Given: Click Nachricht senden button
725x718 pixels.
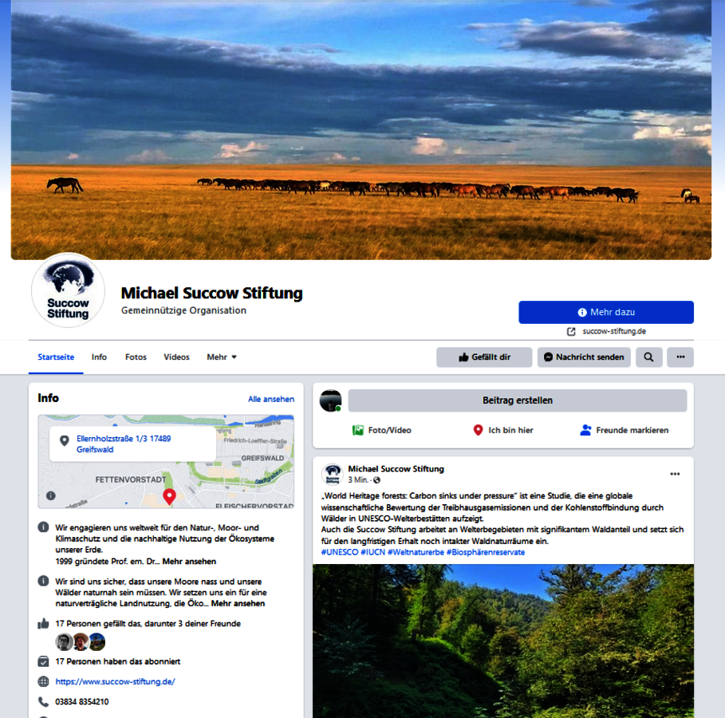Looking at the screenshot, I should 584,357.
